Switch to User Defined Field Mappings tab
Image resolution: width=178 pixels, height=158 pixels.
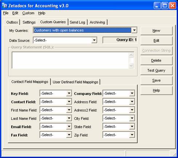coord(75,82)
